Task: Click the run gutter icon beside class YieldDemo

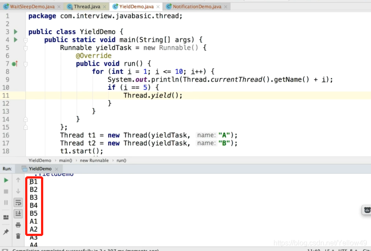Action: [15, 32]
